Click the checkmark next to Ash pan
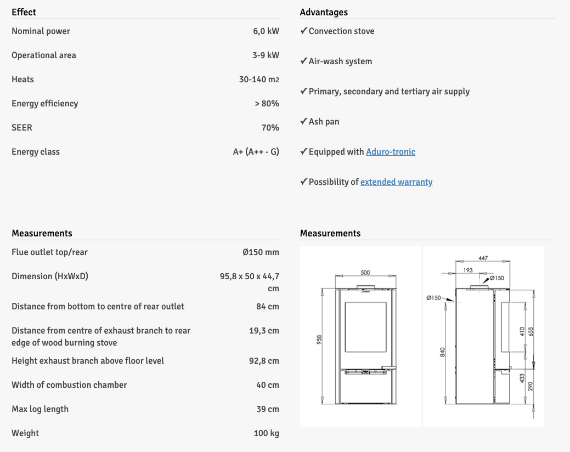This screenshot has width=570, height=452. (303, 122)
